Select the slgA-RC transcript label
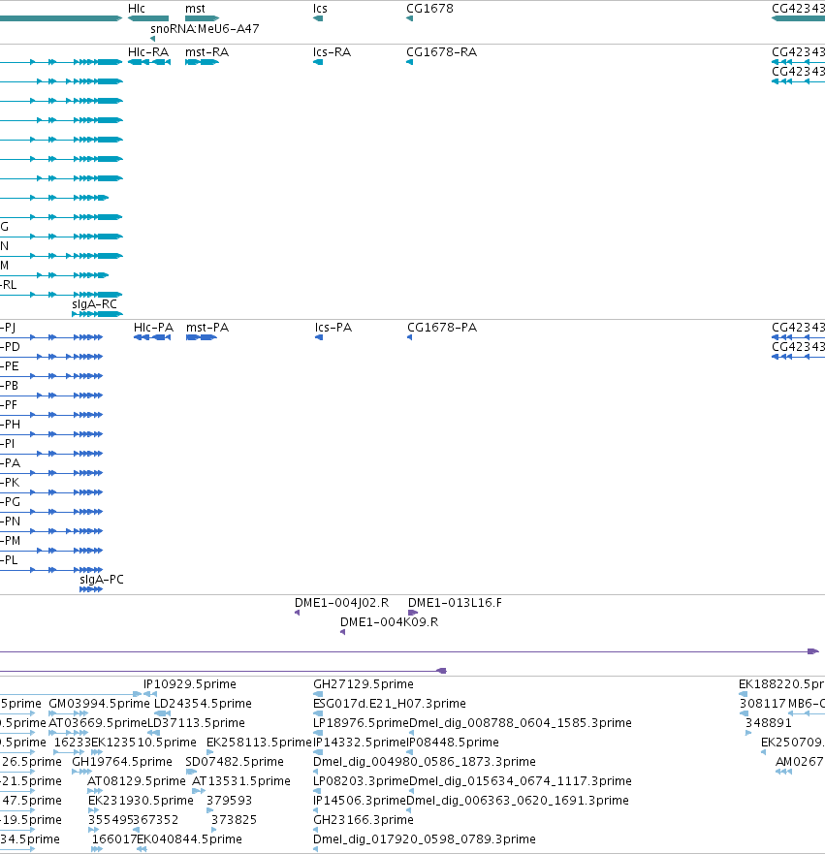This screenshot has height=854, width=825. tap(94, 304)
